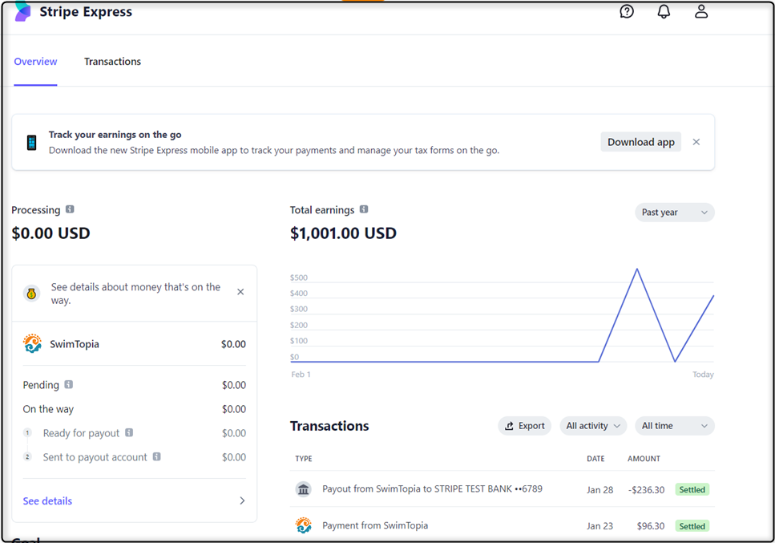
Task: Open the help question mark icon
Action: click(626, 11)
